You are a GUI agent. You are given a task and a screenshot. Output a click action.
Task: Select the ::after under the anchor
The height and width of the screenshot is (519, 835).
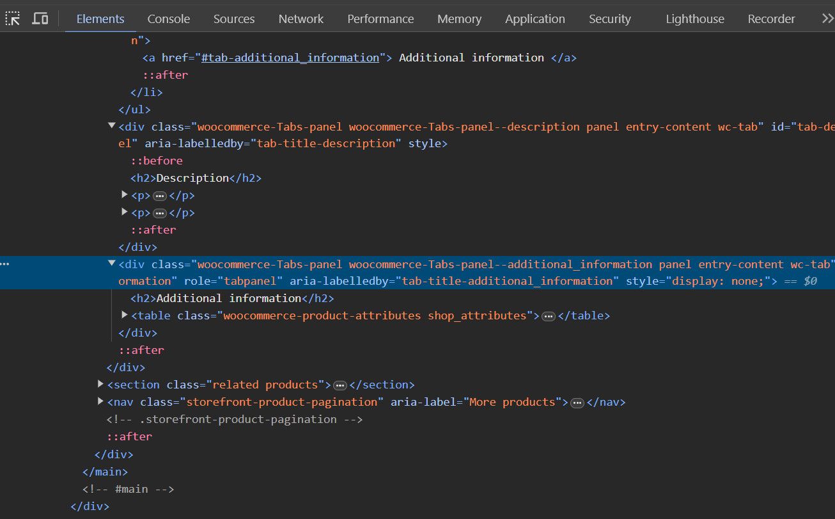[165, 75]
